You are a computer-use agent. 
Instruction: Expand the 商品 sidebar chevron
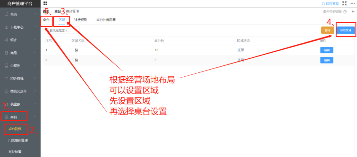click(x=35, y=53)
